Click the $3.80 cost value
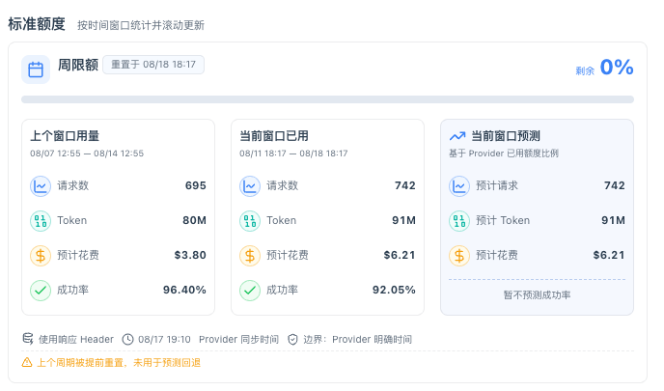The image size is (664, 391). (190, 255)
